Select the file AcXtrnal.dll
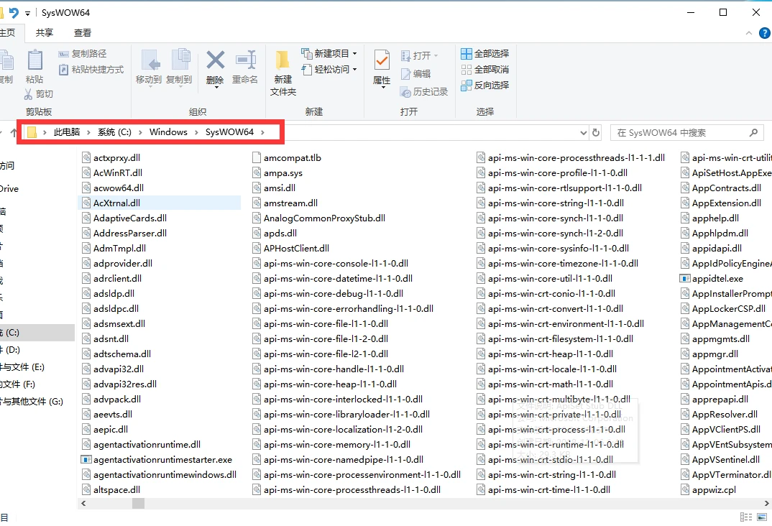The image size is (772, 526). click(116, 203)
